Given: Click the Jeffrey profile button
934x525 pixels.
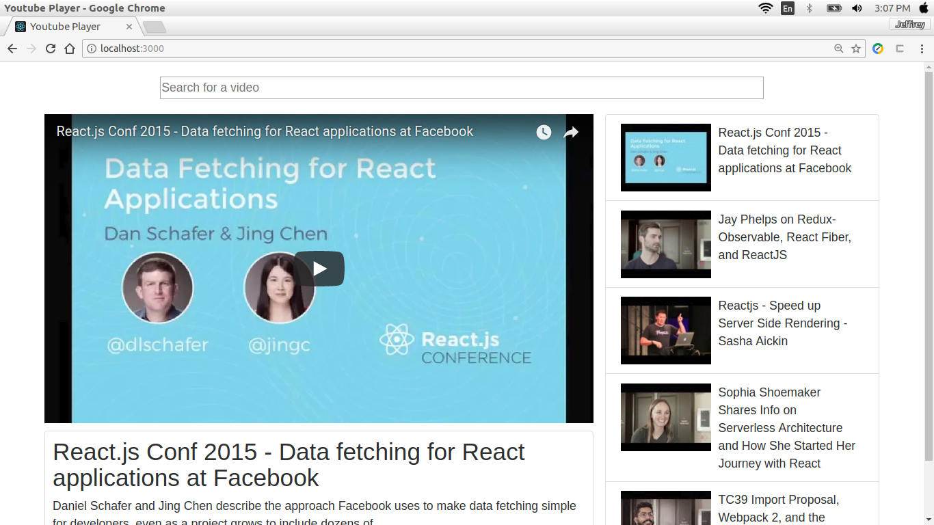Looking at the screenshot, I should click(910, 25).
